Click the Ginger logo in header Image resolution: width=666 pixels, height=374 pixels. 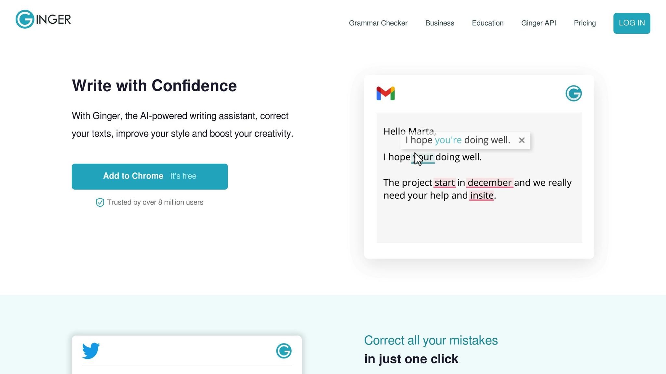43,19
